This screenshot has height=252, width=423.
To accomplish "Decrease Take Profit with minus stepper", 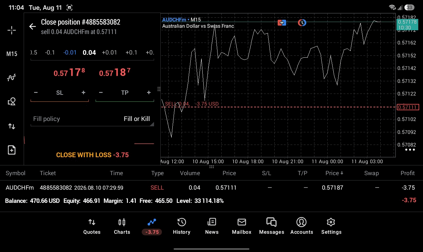I will tap(101, 93).
